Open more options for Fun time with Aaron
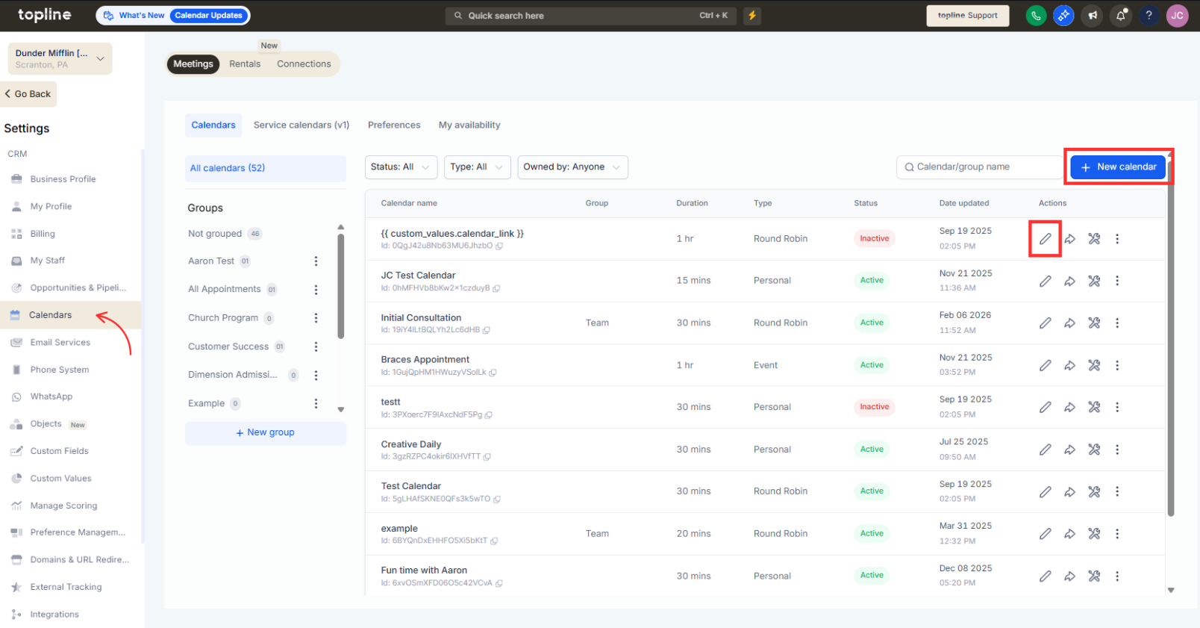The height and width of the screenshot is (628, 1200). [1117, 576]
